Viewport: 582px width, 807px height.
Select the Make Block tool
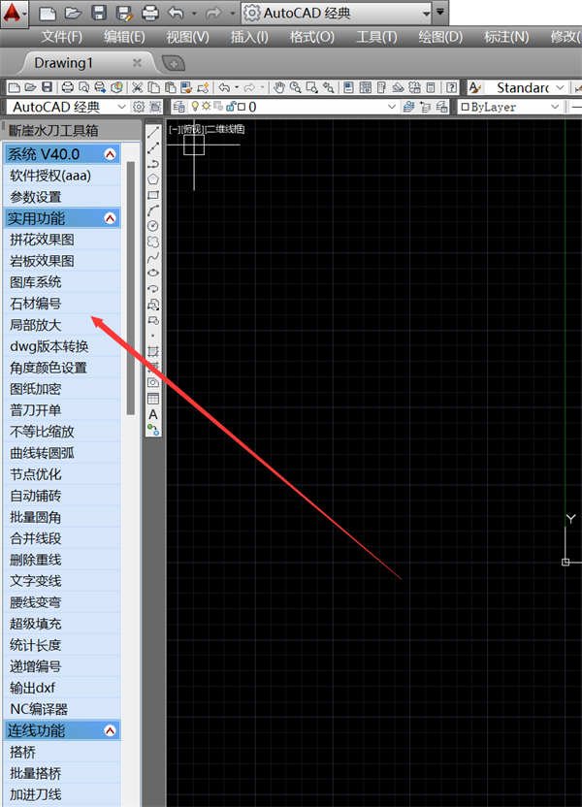click(153, 320)
